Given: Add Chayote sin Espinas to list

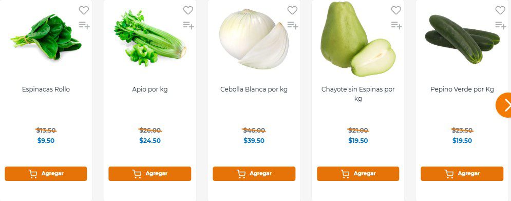Looking at the screenshot, I should pos(396,25).
